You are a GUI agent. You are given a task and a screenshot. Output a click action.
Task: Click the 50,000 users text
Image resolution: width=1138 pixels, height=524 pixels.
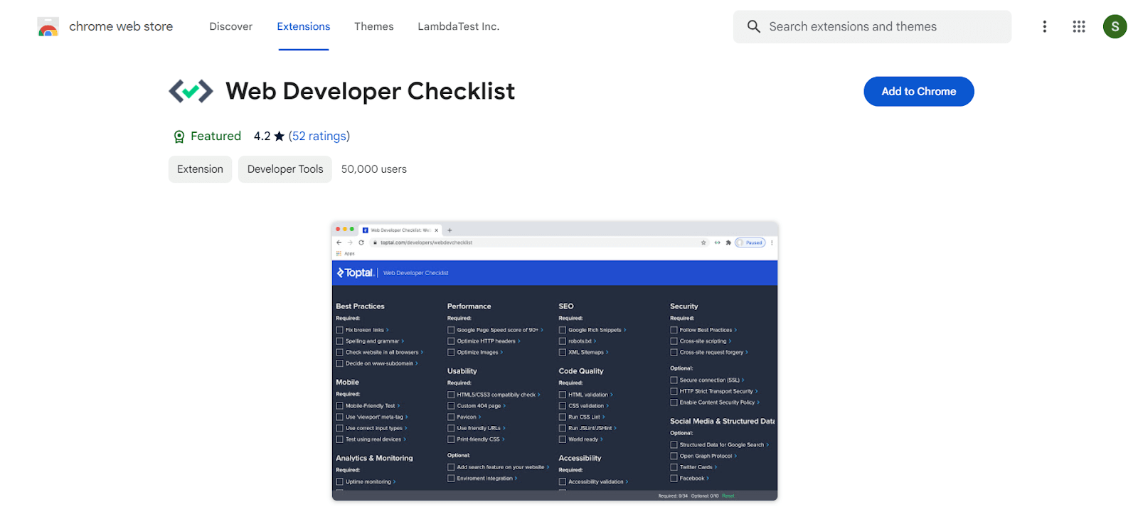[x=374, y=169]
